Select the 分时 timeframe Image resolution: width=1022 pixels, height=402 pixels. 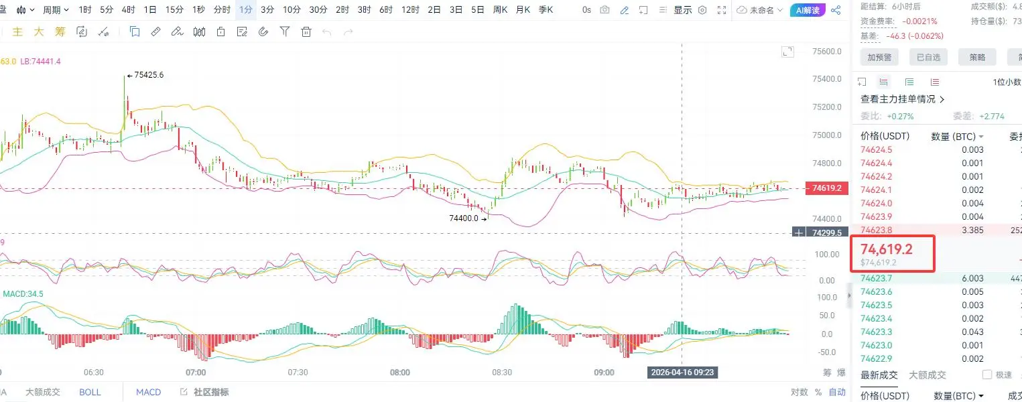tap(222, 10)
